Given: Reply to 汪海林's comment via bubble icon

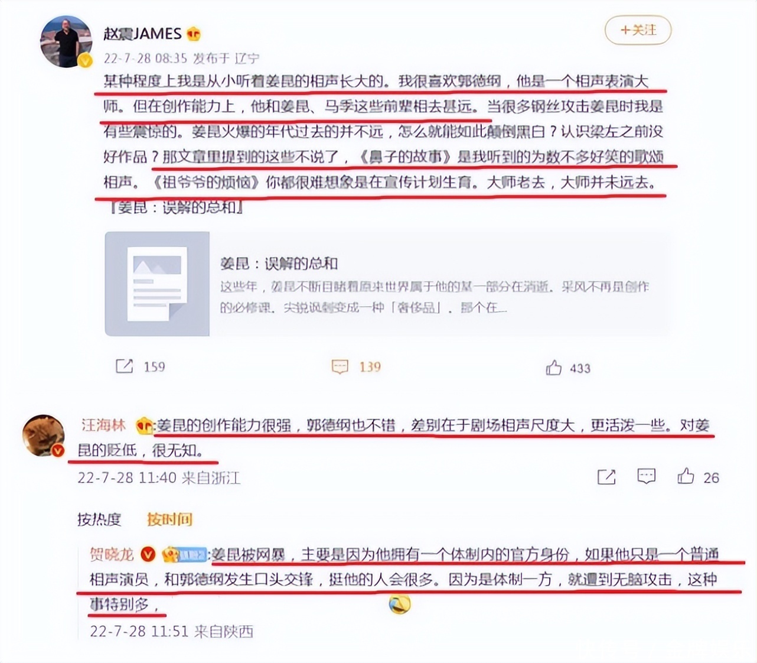Looking at the screenshot, I should (646, 476).
